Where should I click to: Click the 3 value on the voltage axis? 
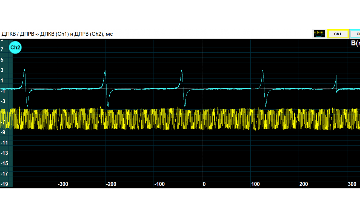[x=2, y=70]
